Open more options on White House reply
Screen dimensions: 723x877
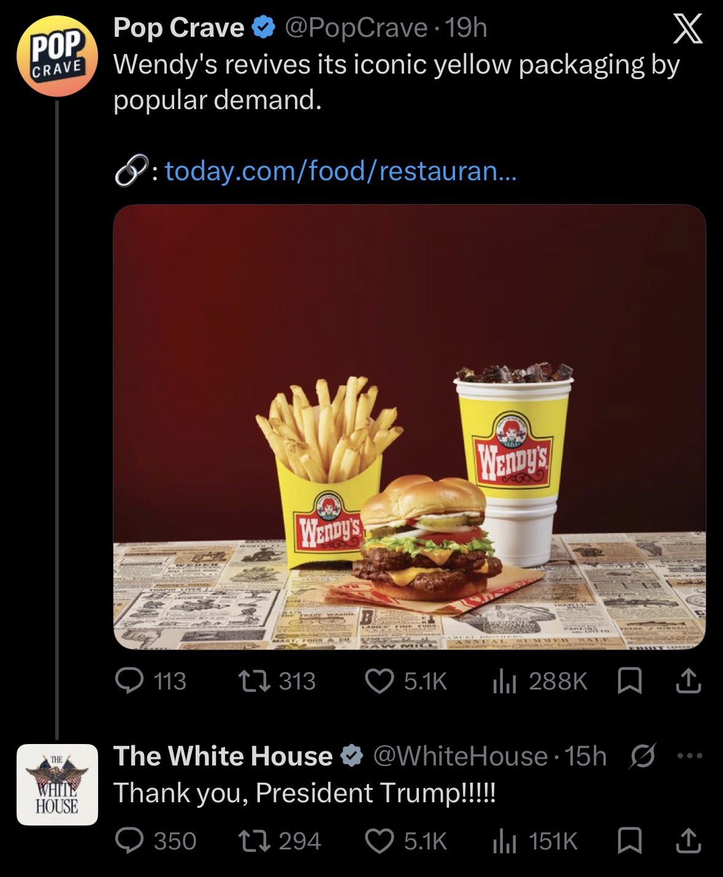pos(689,756)
